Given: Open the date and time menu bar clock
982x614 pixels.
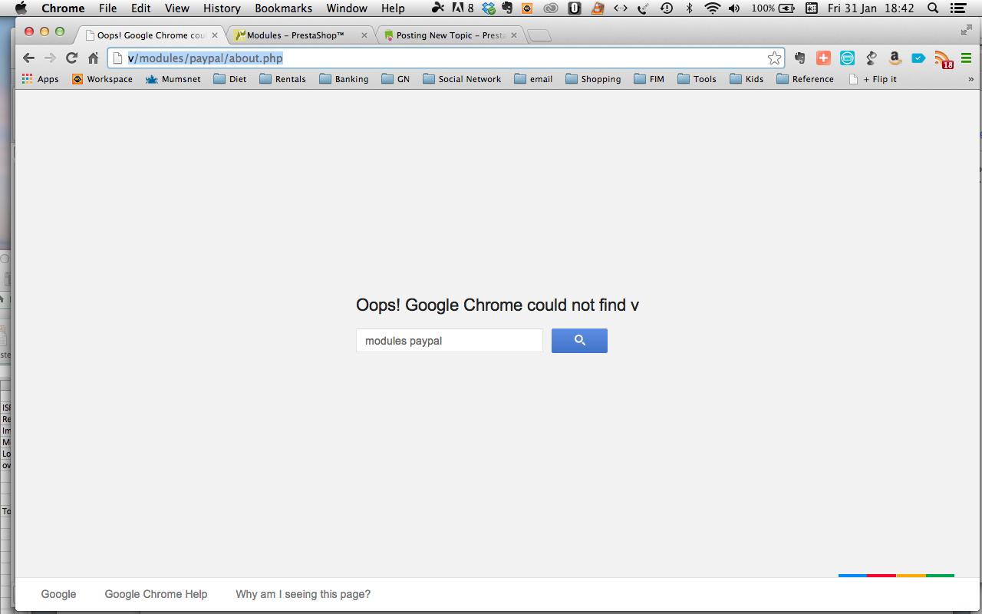Looking at the screenshot, I should coord(871,8).
